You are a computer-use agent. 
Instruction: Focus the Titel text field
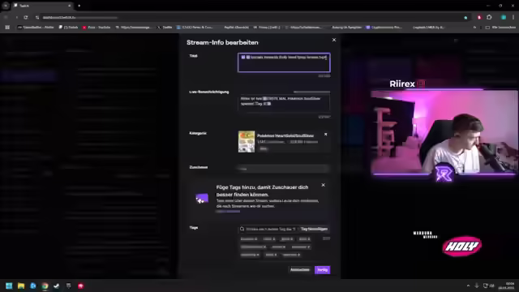(x=284, y=62)
